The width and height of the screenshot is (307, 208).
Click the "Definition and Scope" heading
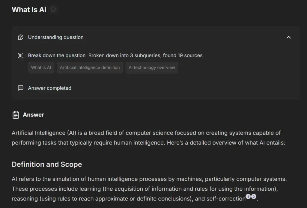coord(47,164)
